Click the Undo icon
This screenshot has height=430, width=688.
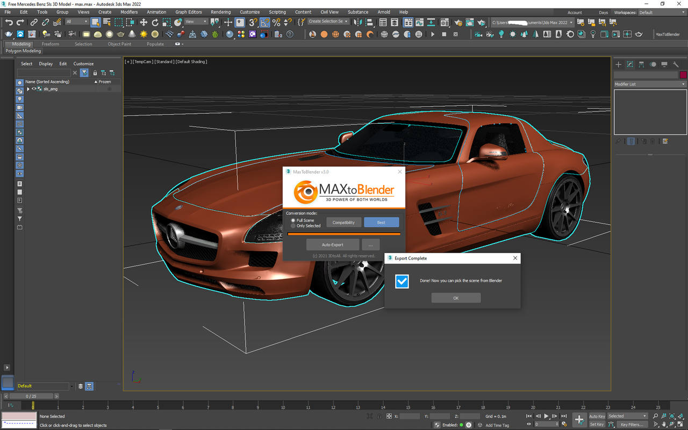point(9,21)
